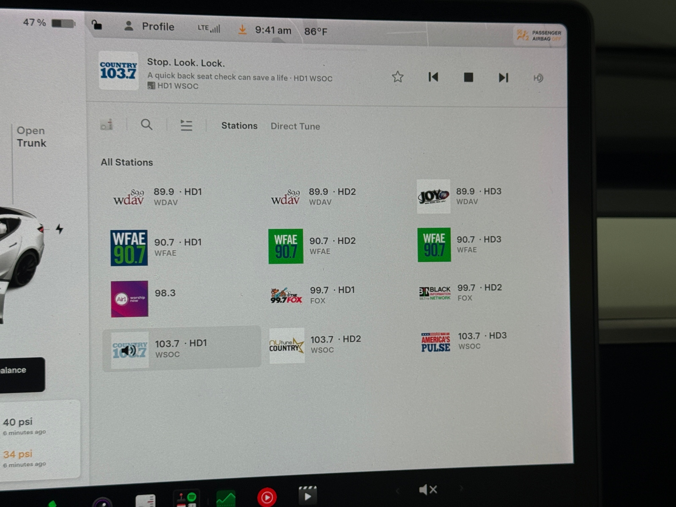Check the LTE signal strength indicator
Screen dimensions: 676x507
pyautogui.click(x=209, y=28)
